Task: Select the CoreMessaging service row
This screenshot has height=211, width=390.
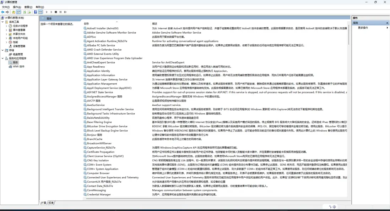Action: pos(215,190)
